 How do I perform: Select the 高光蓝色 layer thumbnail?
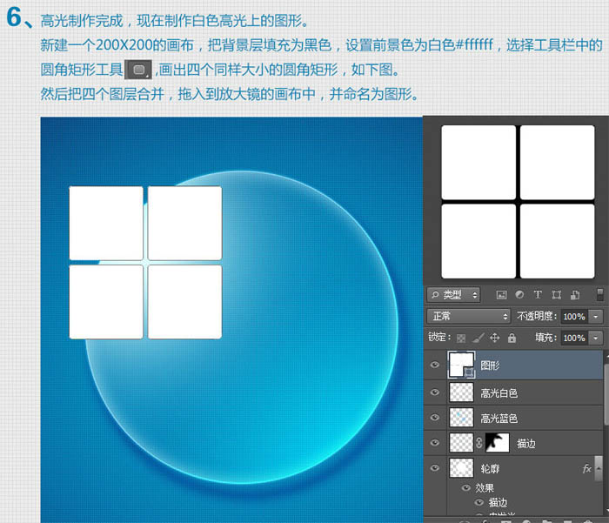click(461, 418)
